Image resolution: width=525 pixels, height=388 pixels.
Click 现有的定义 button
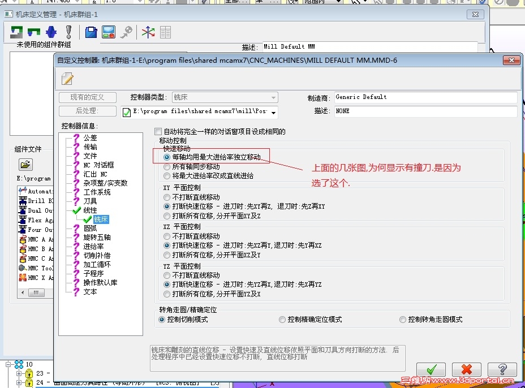click(87, 97)
